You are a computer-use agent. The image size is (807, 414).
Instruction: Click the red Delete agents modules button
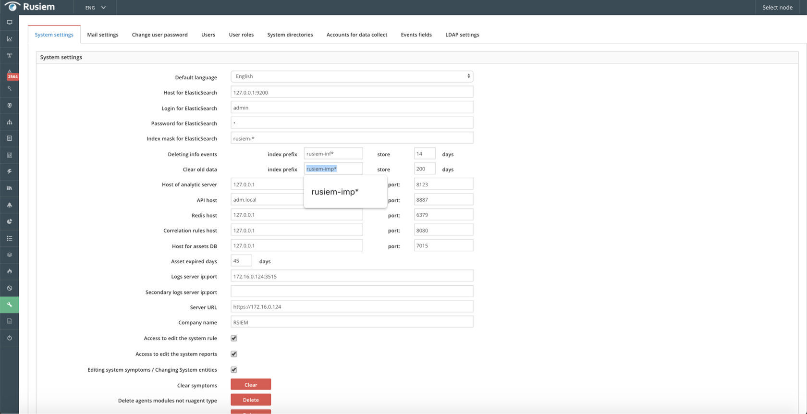click(x=251, y=400)
